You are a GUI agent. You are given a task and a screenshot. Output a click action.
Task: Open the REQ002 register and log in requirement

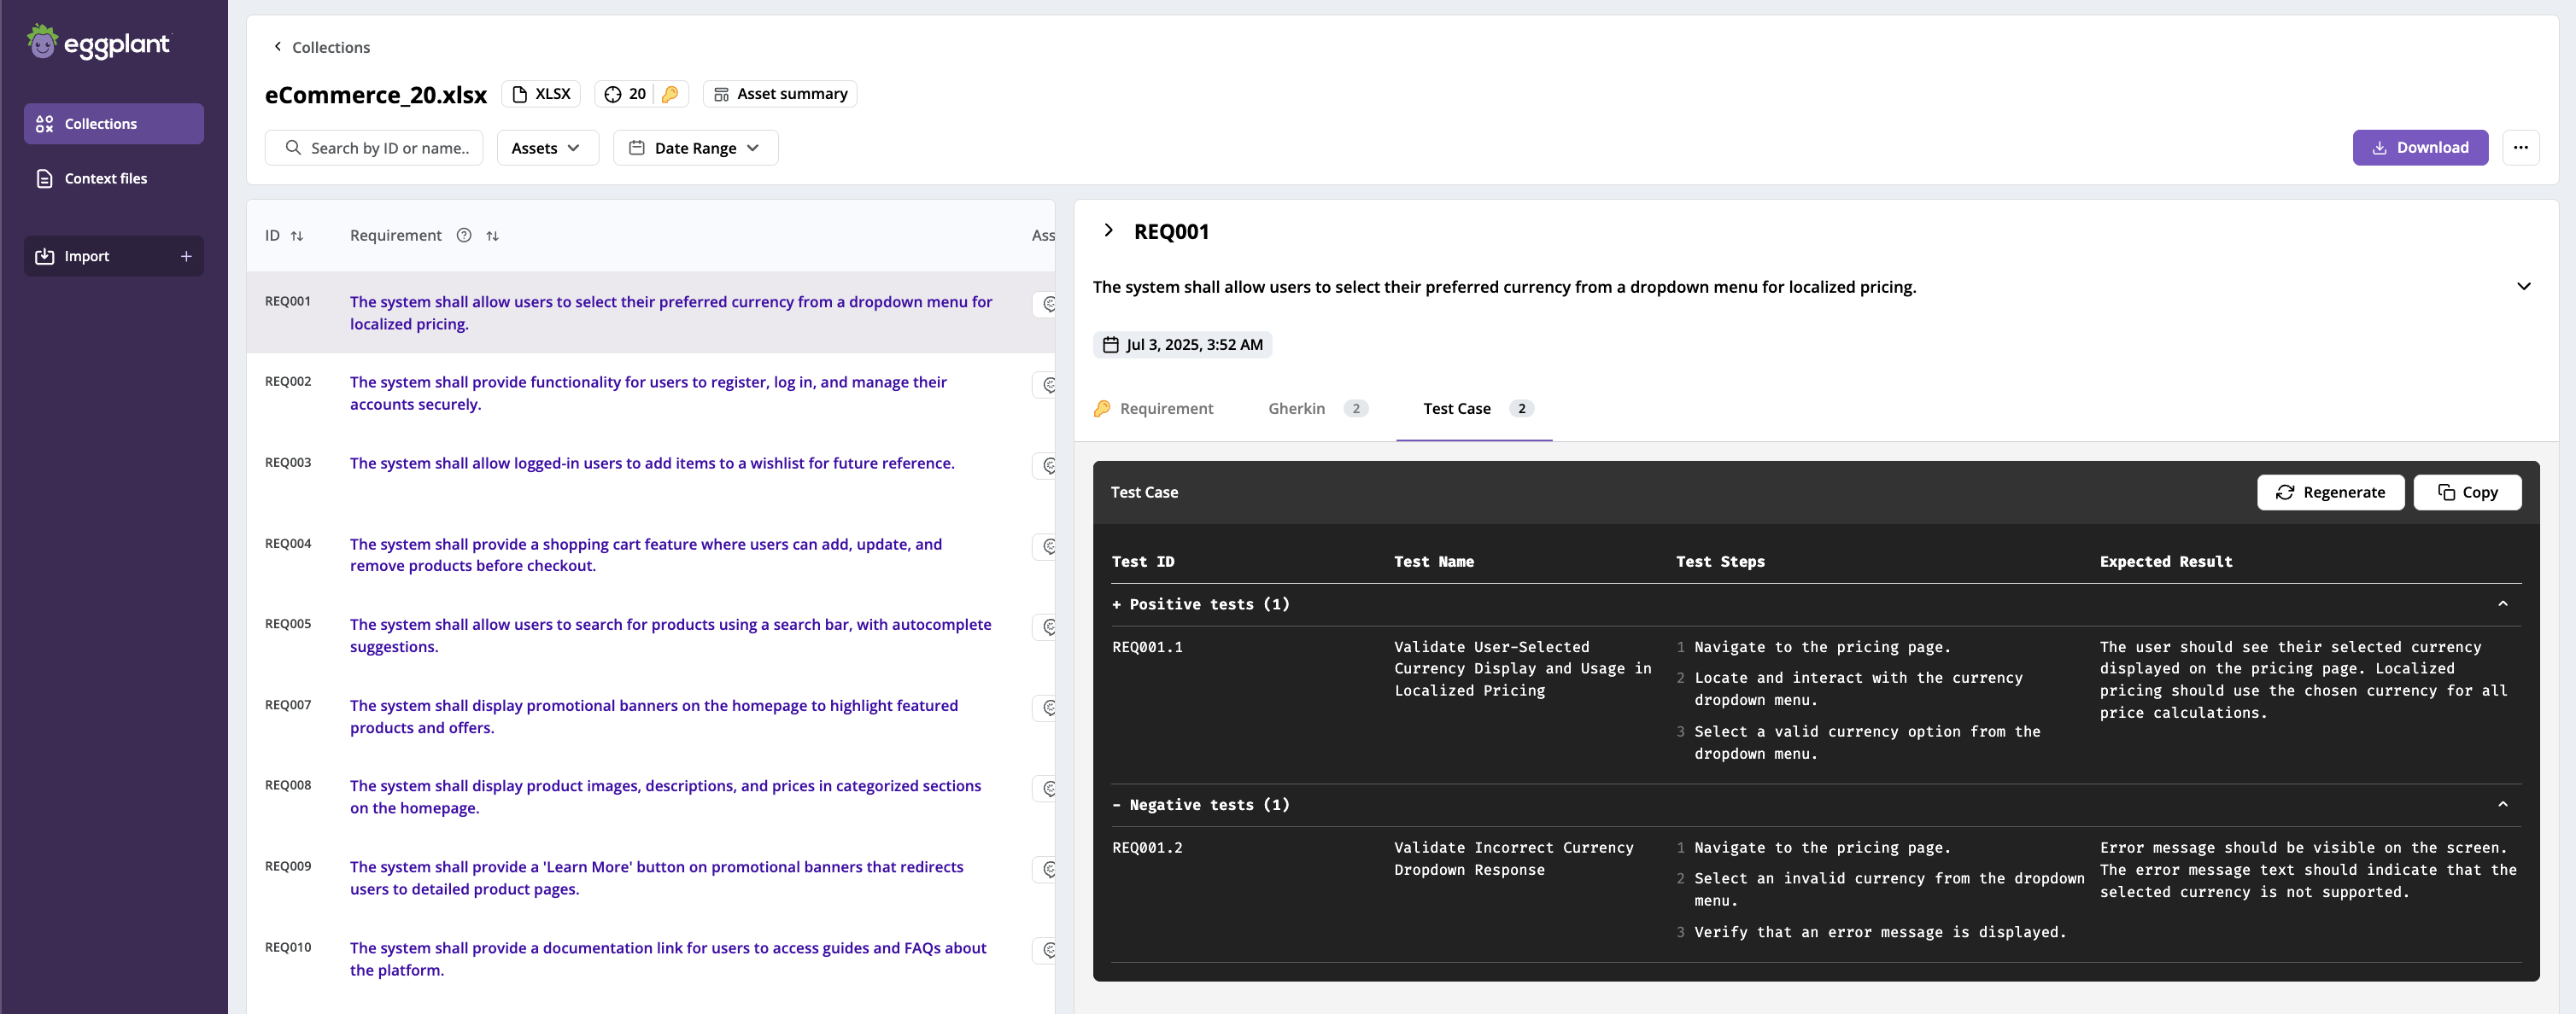click(x=648, y=393)
